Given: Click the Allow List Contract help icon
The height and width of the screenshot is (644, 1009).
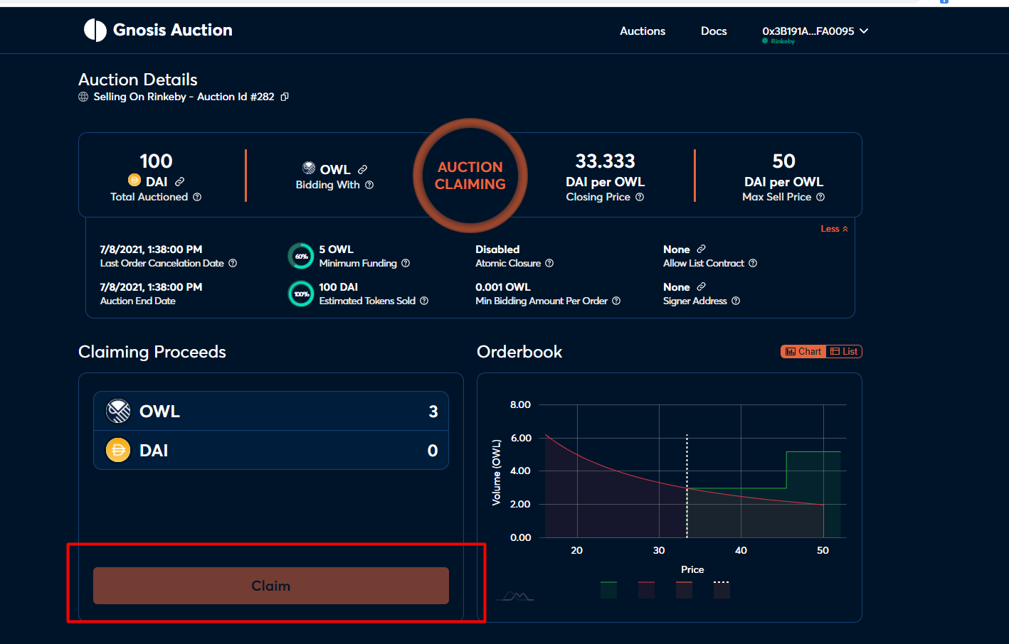Looking at the screenshot, I should click(753, 263).
